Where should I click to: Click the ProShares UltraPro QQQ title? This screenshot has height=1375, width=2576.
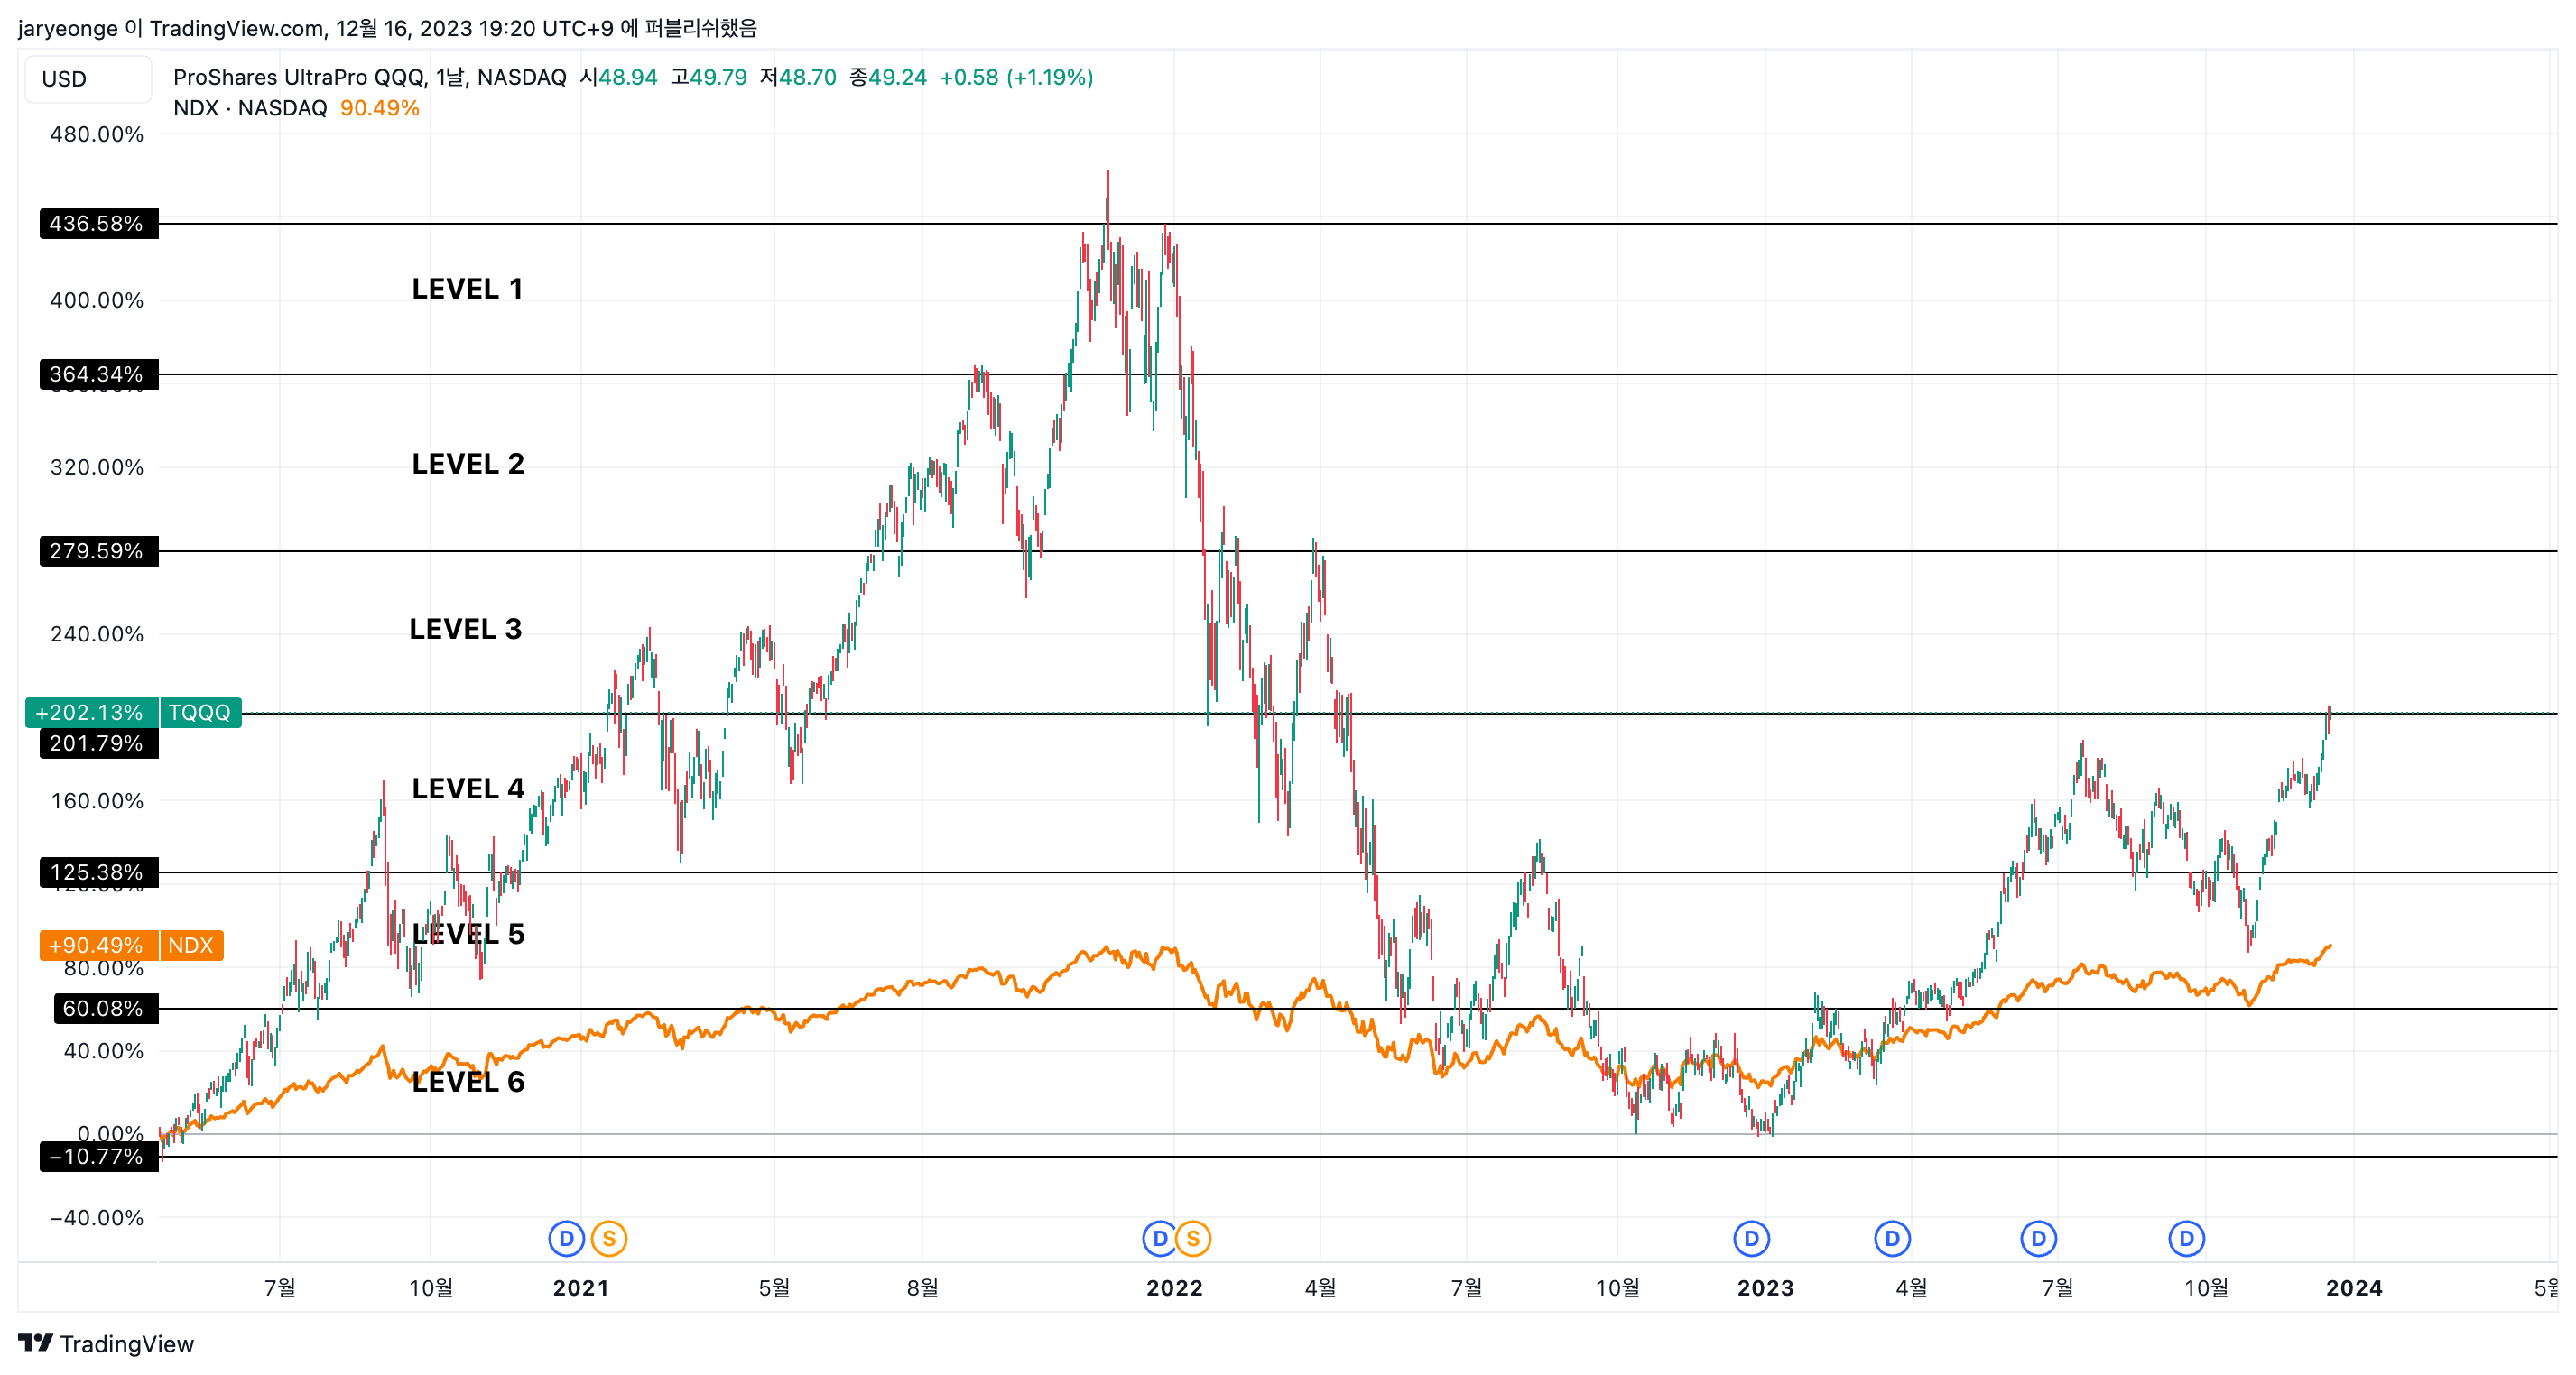pyautogui.click(x=369, y=77)
